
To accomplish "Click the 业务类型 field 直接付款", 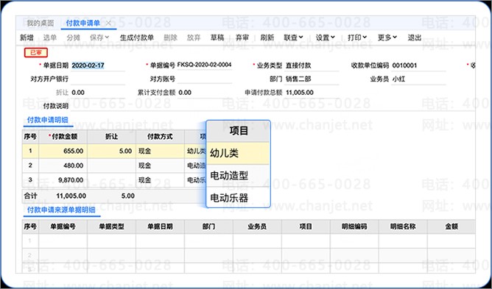I will click(x=312, y=65).
